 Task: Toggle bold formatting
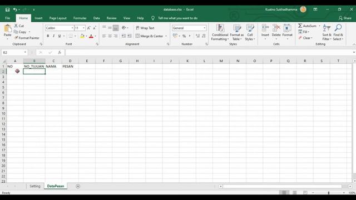click(48, 36)
